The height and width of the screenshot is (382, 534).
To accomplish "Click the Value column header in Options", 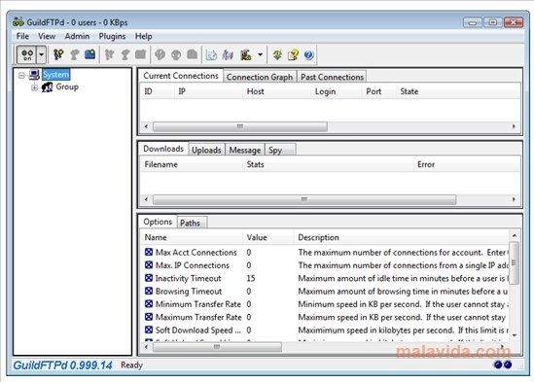I will (268, 237).
